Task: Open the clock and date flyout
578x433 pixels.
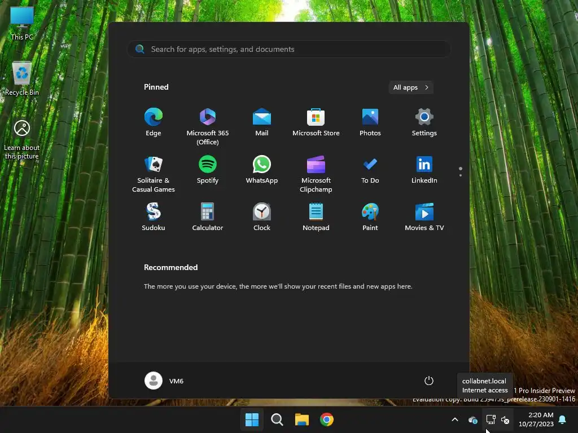Action: pyautogui.click(x=536, y=419)
